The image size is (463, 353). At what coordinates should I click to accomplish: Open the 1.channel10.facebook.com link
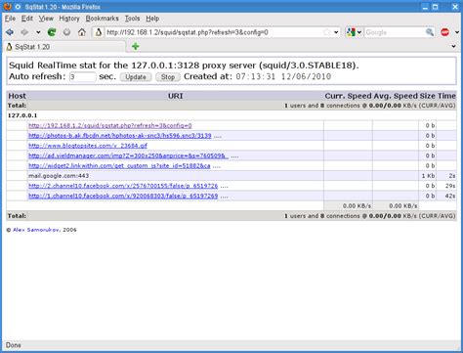[x=123, y=196]
